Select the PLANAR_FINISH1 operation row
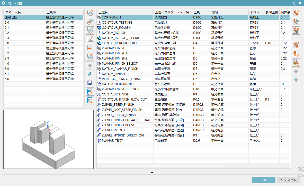This screenshot has width=304, height=186. 193,53
